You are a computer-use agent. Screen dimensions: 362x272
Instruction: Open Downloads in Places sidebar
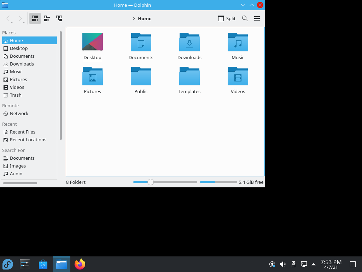30,64
